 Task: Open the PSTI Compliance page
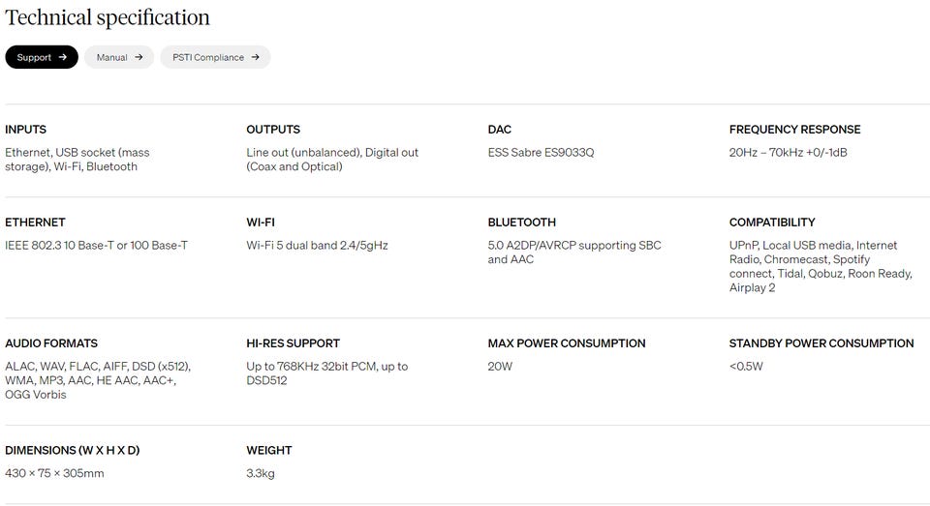click(x=214, y=57)
